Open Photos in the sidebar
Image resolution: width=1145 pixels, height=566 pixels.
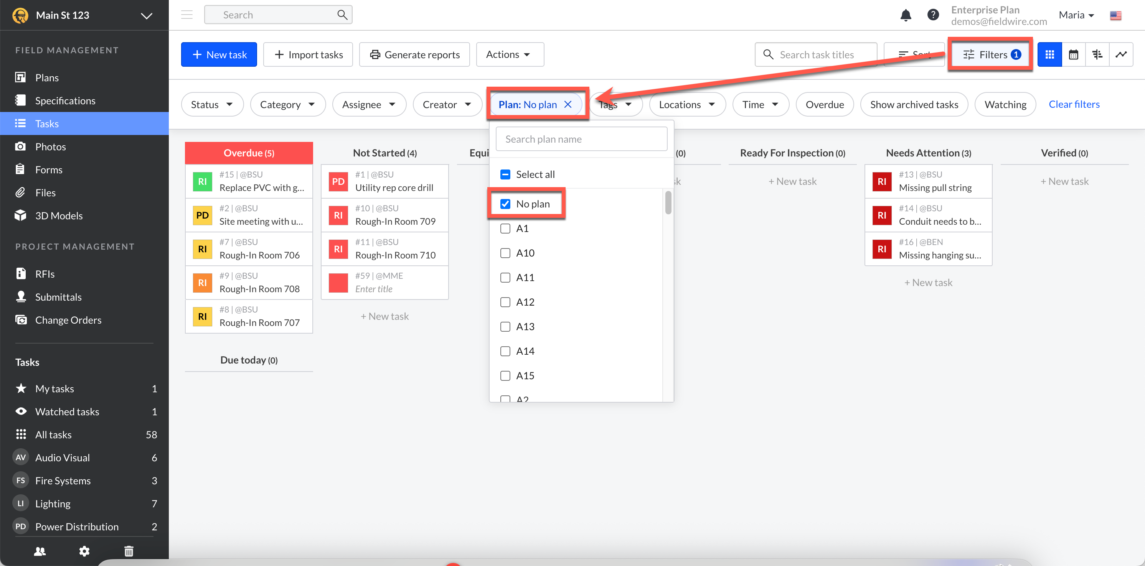[x=50, y=146]
